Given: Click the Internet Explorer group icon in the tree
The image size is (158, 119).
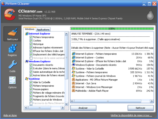Looking at the screenshot, I should point(27,34).
